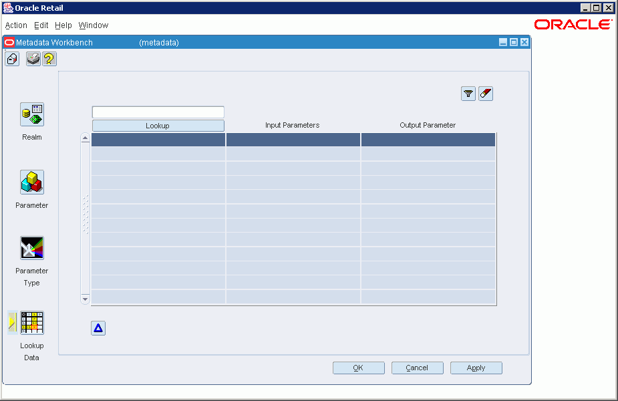Click the red Metadata Workbench window icon

(9, 42)
